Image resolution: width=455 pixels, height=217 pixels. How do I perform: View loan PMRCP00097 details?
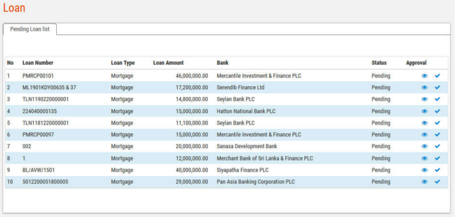pyautogui.click(x=424, y=135)
